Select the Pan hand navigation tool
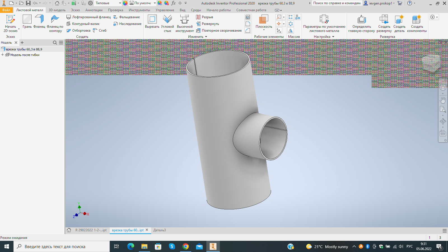Viewport: 448px width, 252px height. (x=443, y=100)
